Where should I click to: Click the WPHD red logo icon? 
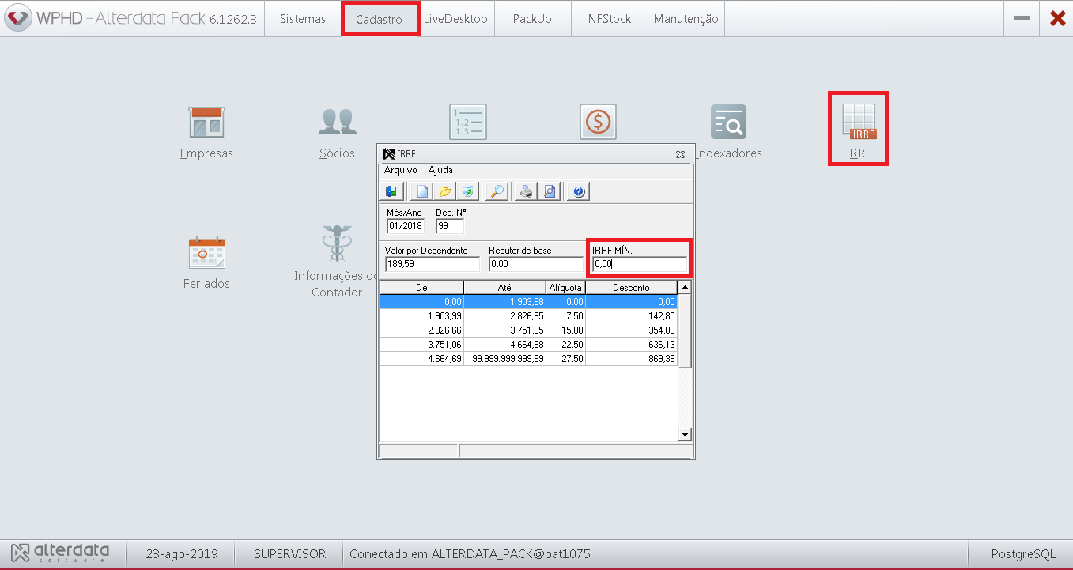point(17,18)
